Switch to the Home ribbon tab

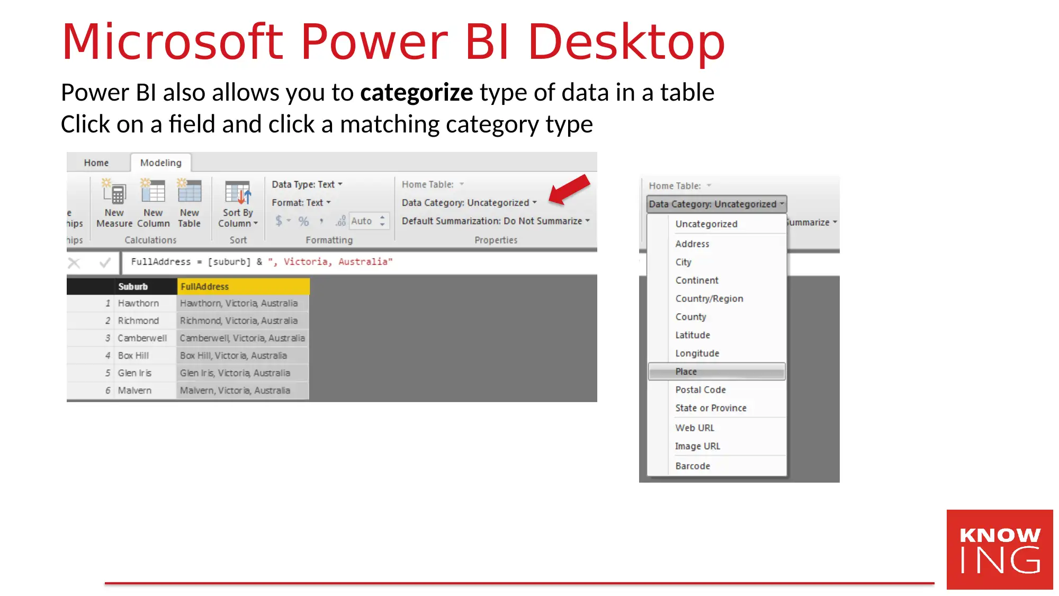pyautogui.click(x=96, y=163)
